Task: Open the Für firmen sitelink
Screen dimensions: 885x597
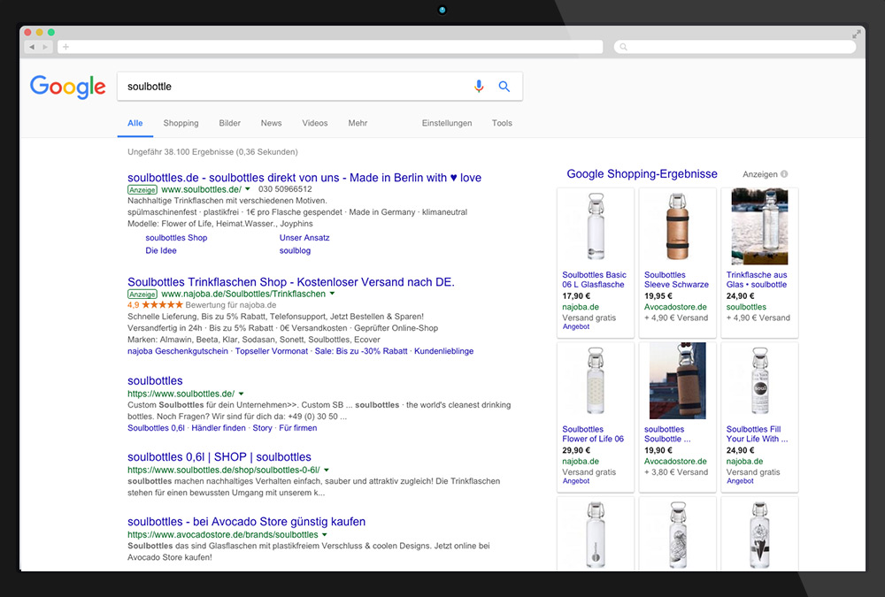Action: [298, 428]
